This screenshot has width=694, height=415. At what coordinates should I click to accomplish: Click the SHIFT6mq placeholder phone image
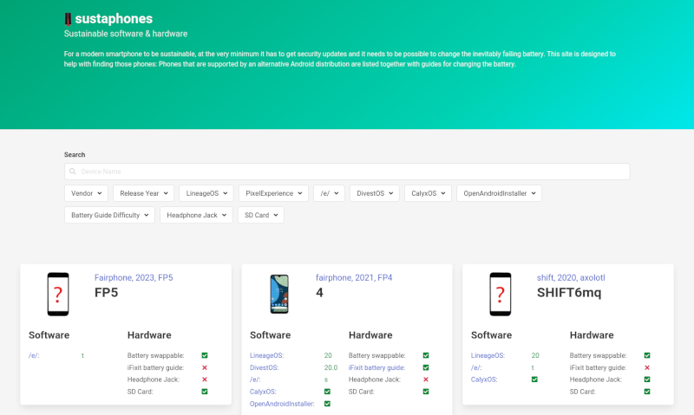point(501,295)
